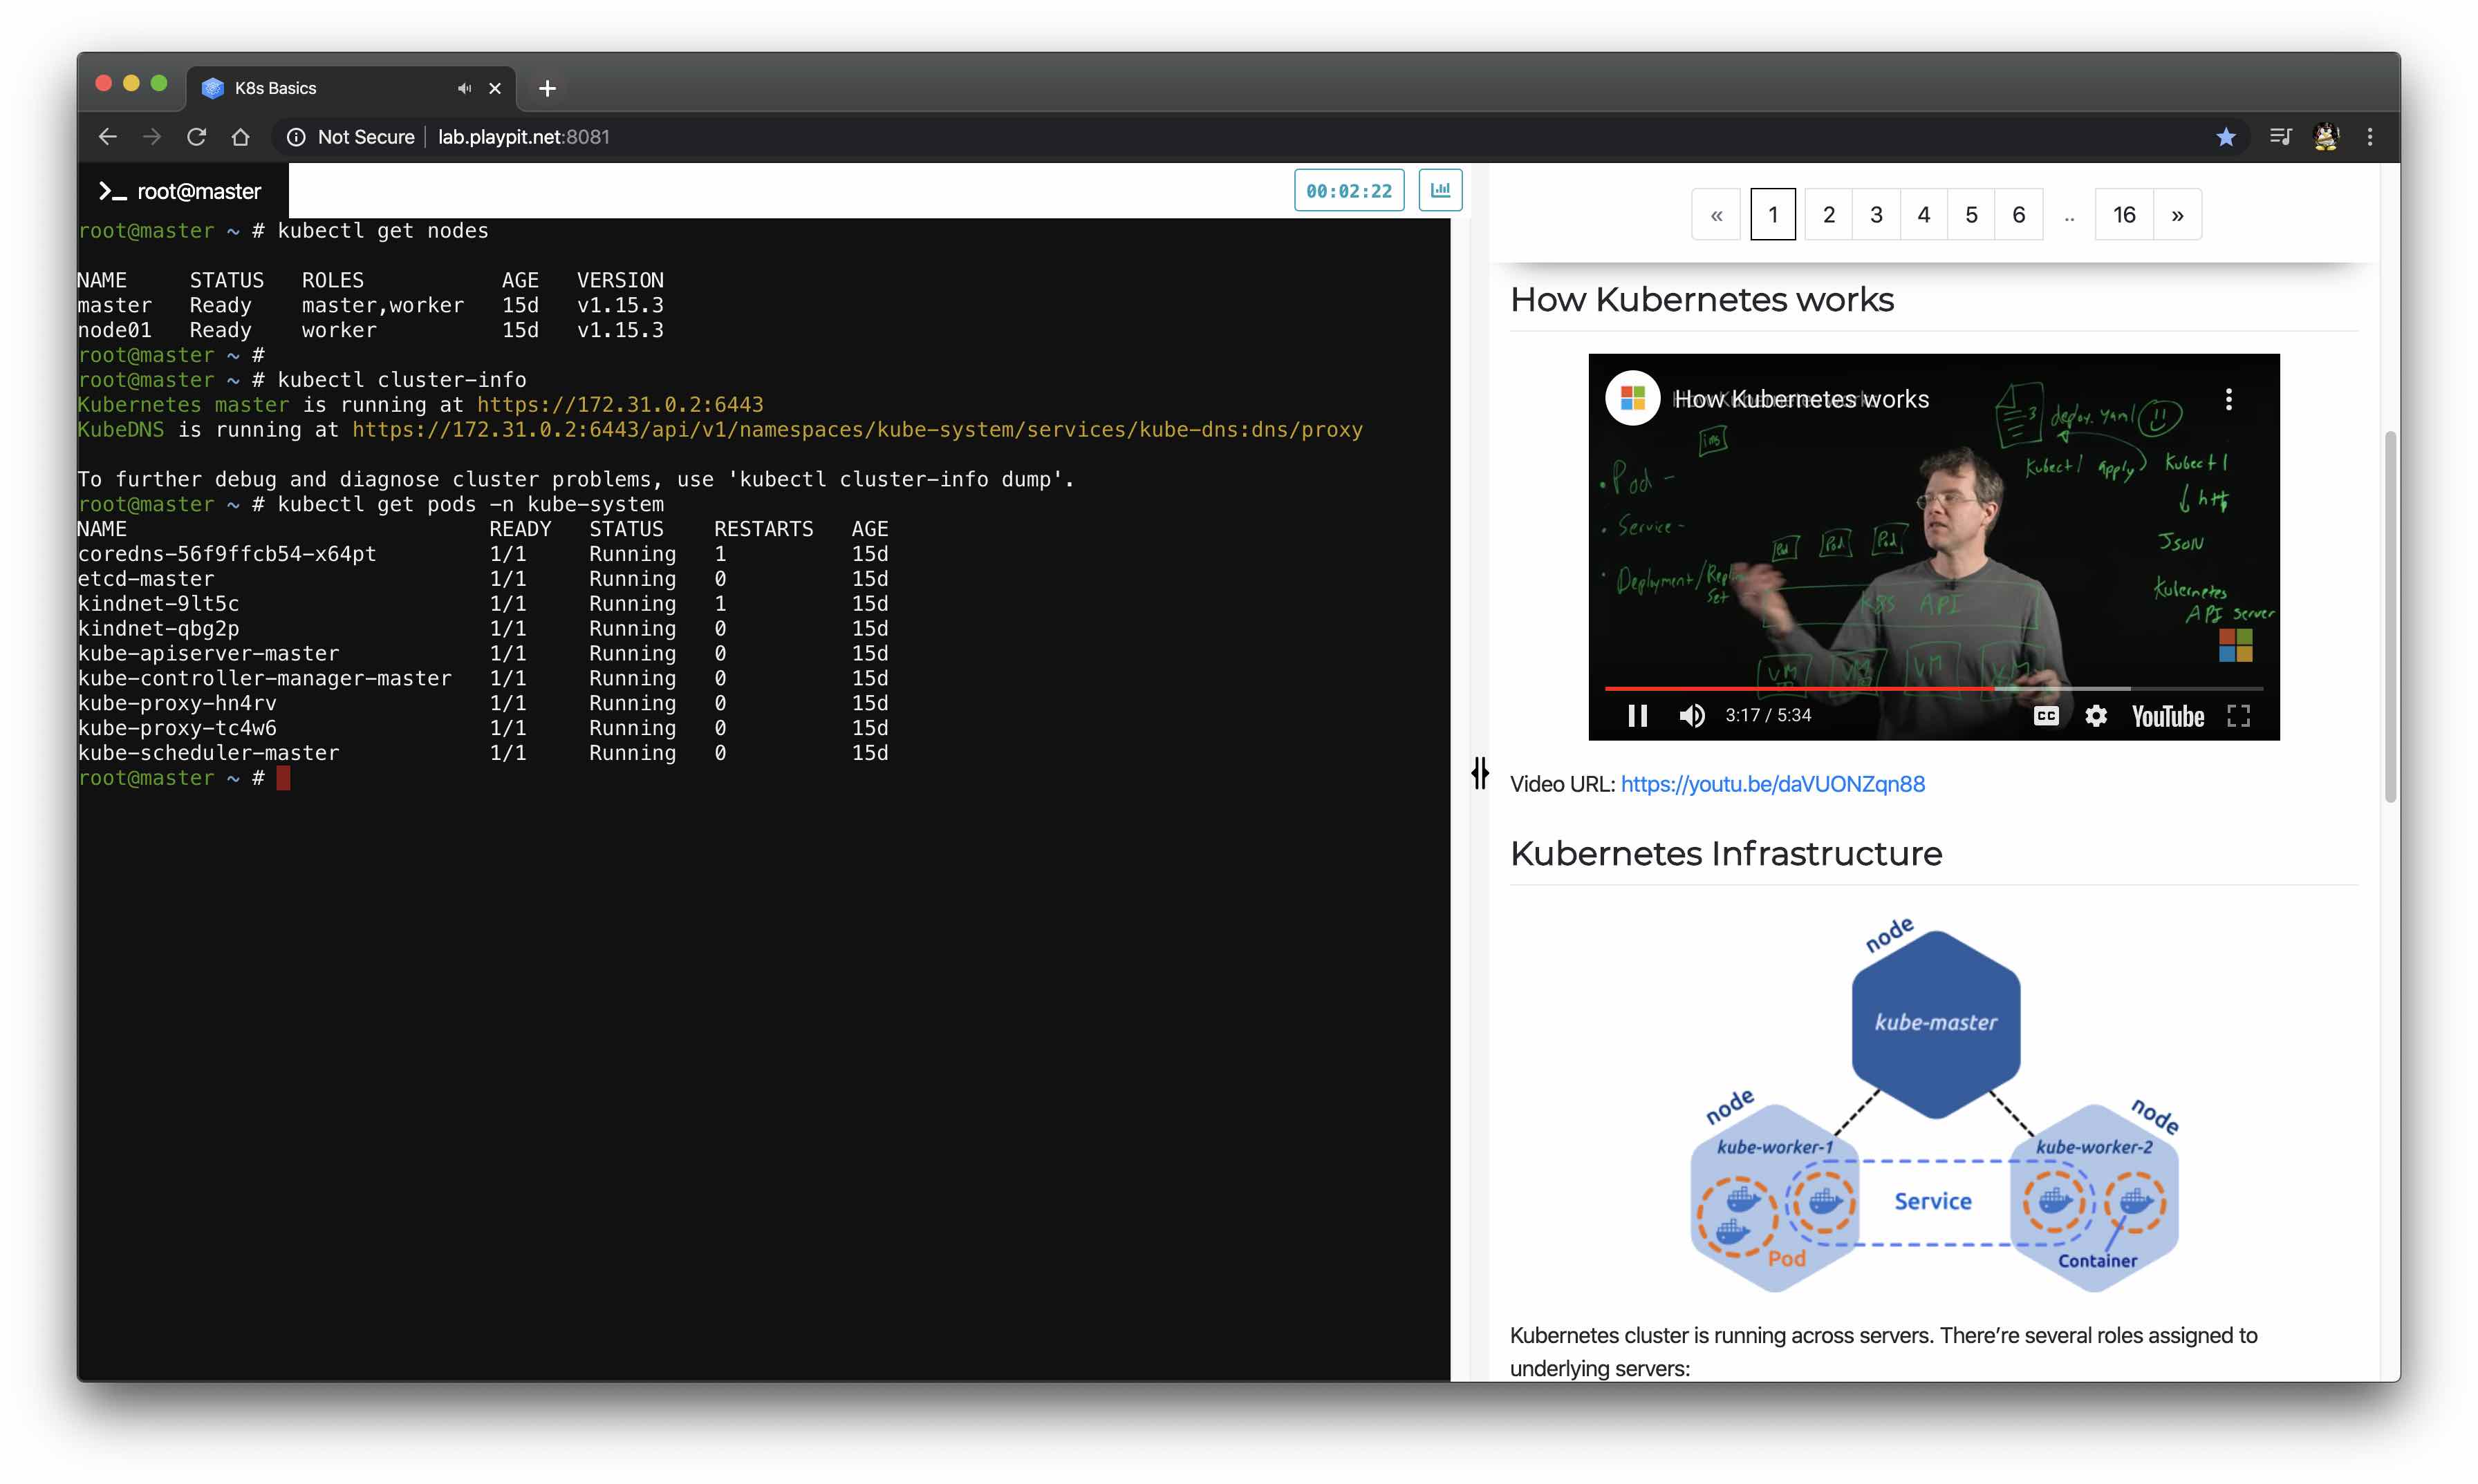This screenshot has height=1484, width=2478.
Task: Open the video three-dot more menu
Action: pos(2228,400)
